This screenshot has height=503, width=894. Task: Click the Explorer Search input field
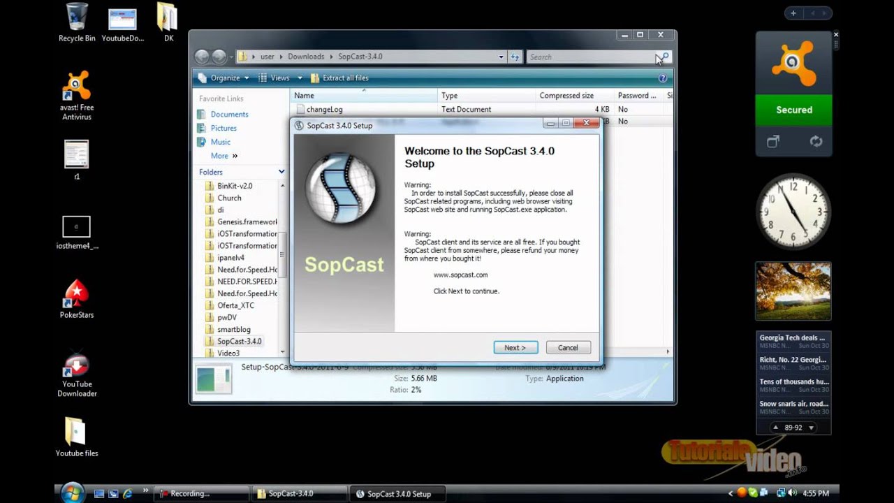[x=593, y=57]
